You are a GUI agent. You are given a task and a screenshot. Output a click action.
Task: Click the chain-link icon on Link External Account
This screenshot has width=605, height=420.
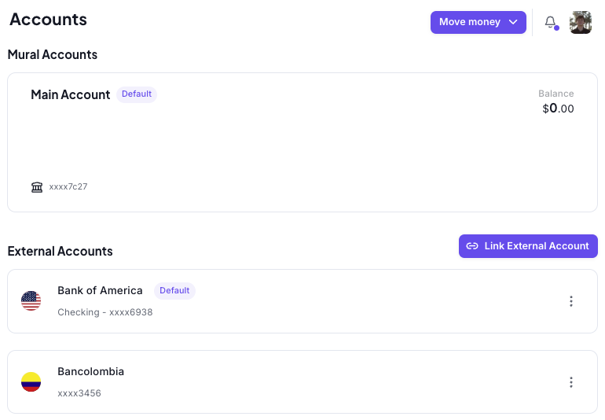click(472, 246)
